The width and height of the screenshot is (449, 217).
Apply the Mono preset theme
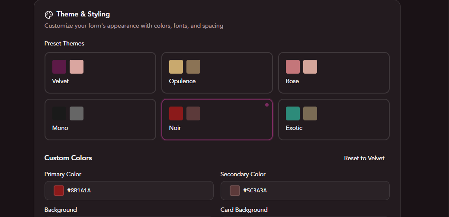100,120
